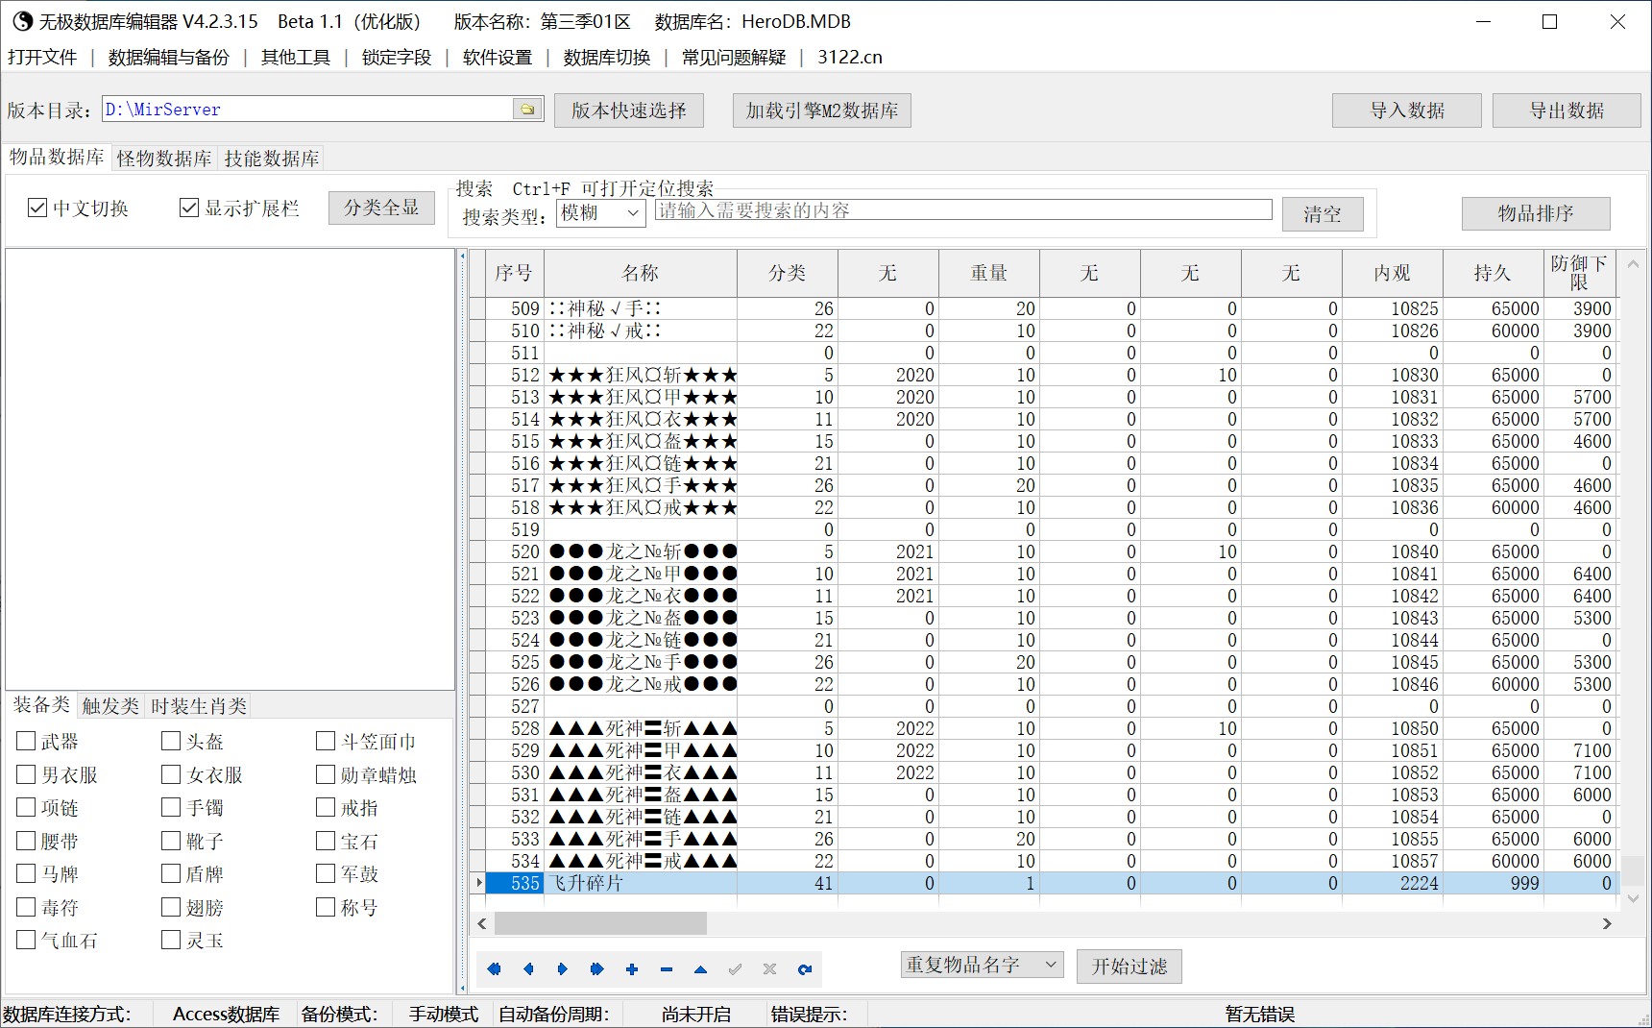Open 数据编辑与备份 menu
1652x1028 pixels.
(169, 58)
